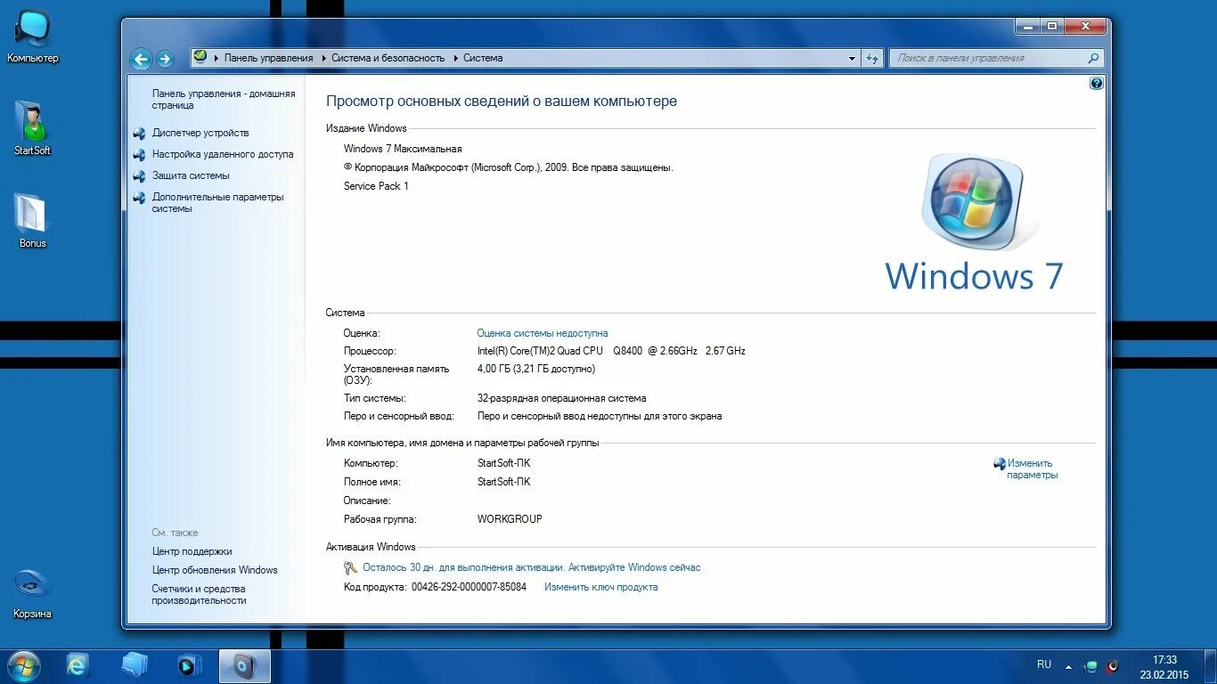This screenshot has width=1217, height=684.
Task: Open the Start menu orb
Action: [22, 665]
